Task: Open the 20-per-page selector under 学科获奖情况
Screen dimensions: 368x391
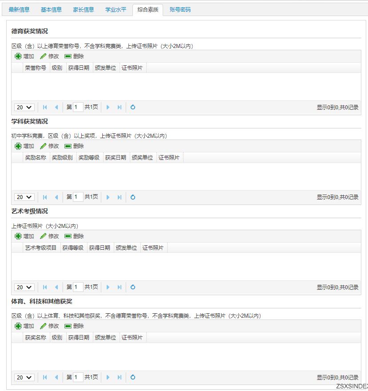Action: (24, 197)
